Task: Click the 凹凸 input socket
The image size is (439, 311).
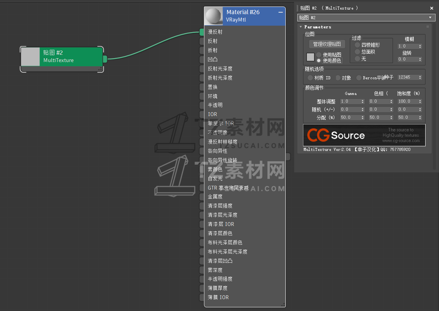Action: [201, 60]
